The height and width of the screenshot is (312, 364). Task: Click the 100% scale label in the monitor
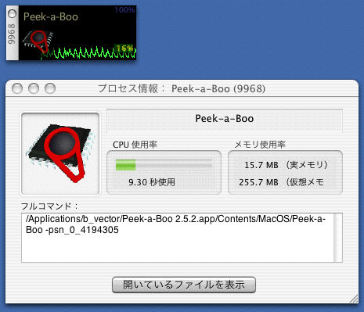click(124, 10)
